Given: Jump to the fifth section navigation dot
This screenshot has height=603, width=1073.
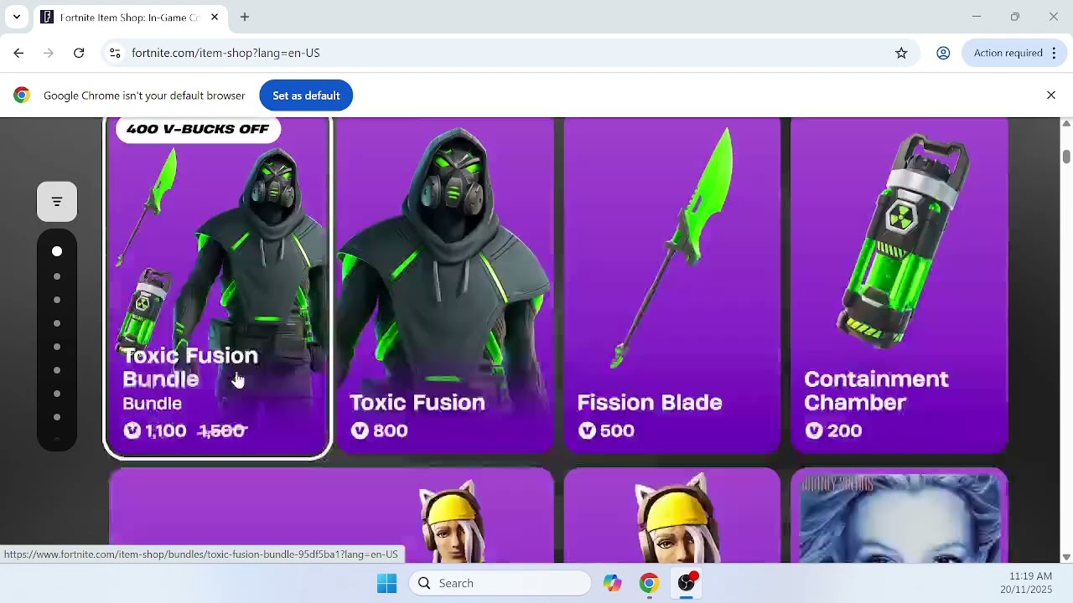Looking at the screenshot, I should pyautogui.click(x=57, y=347).
